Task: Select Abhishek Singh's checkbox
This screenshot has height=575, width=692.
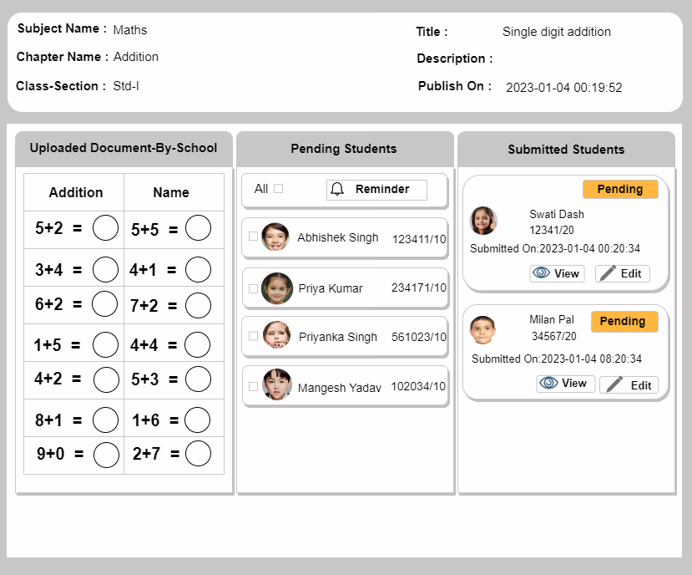Action: pyautogui.click(x=253, y=237)
